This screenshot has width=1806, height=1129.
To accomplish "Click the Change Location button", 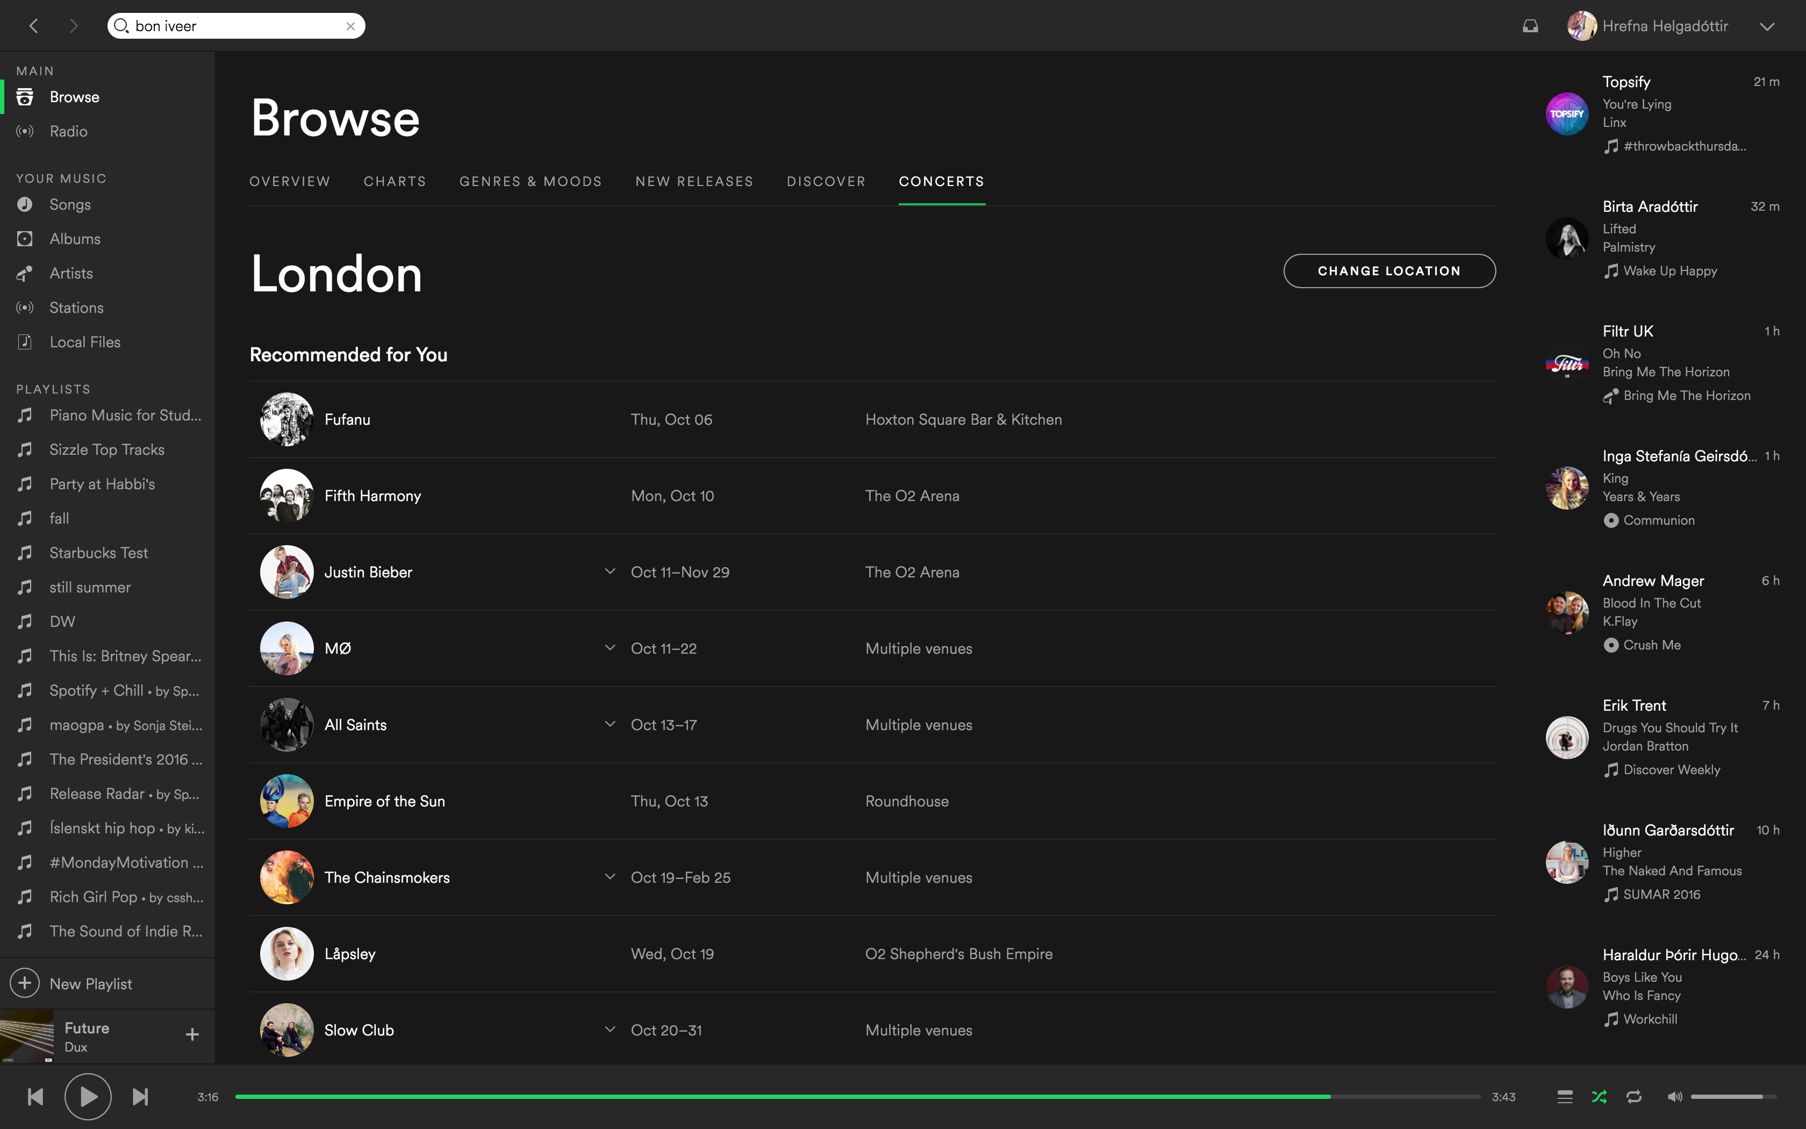I will [x=1389, y=271].
